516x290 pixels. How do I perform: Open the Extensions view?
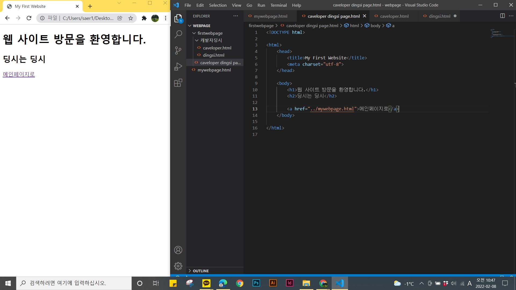pyautogui.click(x=178, y=83)
